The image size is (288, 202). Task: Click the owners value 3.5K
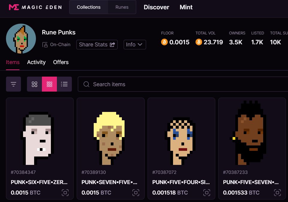(236, 42)
